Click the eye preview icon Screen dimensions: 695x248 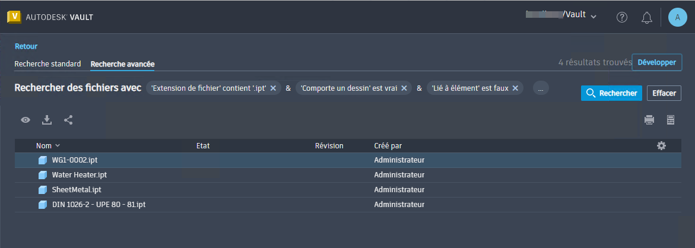tap(26, 120)
